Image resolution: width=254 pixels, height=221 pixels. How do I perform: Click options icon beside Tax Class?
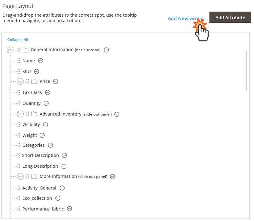pyautogui.click(x=48, y=92)
